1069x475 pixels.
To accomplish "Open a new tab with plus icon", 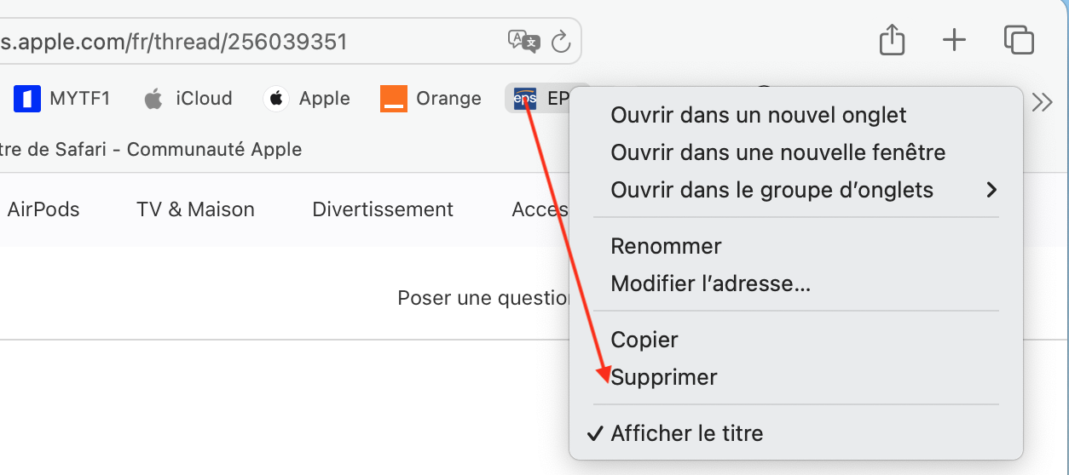I will (954, 40).
